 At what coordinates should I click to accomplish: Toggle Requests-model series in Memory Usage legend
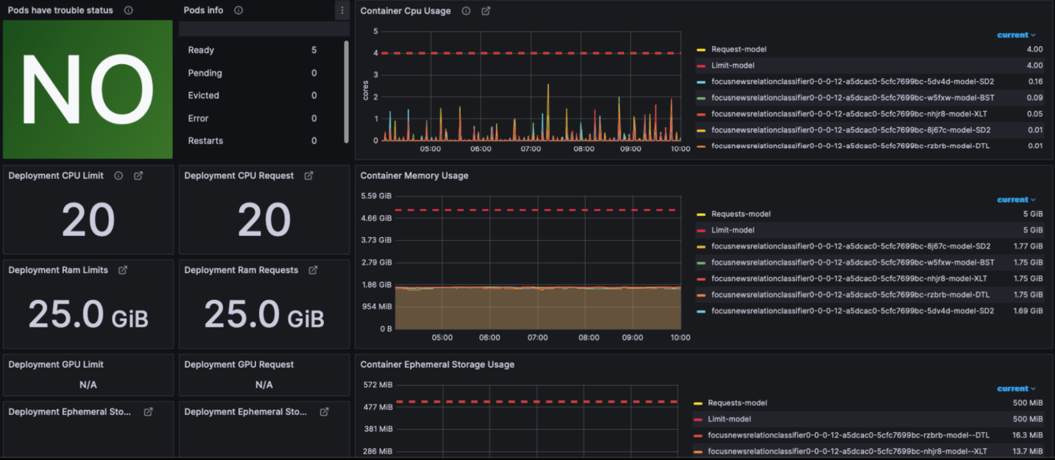coord(741,214)
